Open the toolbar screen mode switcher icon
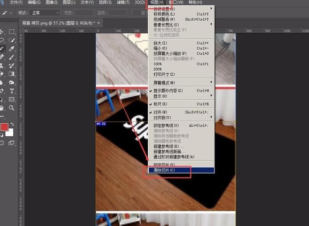This screenshot has height=226, width=309. (x=12, y=143)
